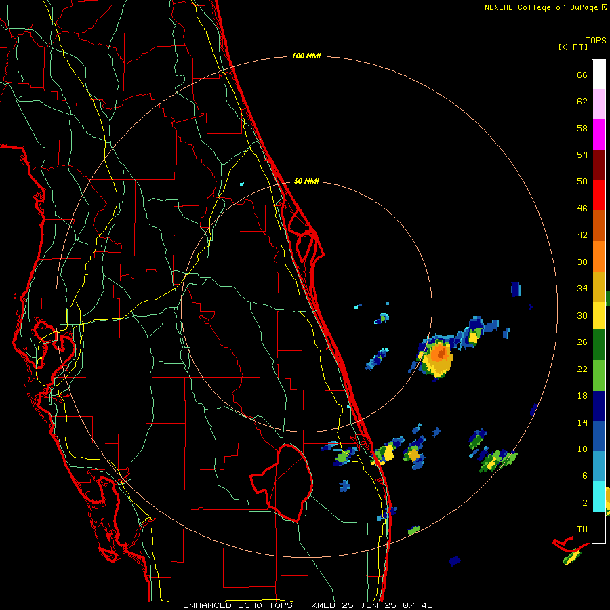The image size is (610, 610).
Task: Click the legend value label 30
Action: click(x=582, y=315)
